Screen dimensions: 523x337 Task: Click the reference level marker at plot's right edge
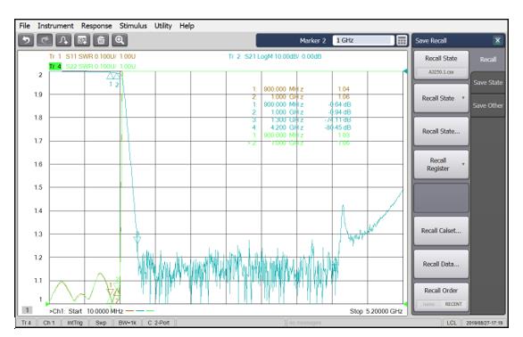click(x=405, y=71)
